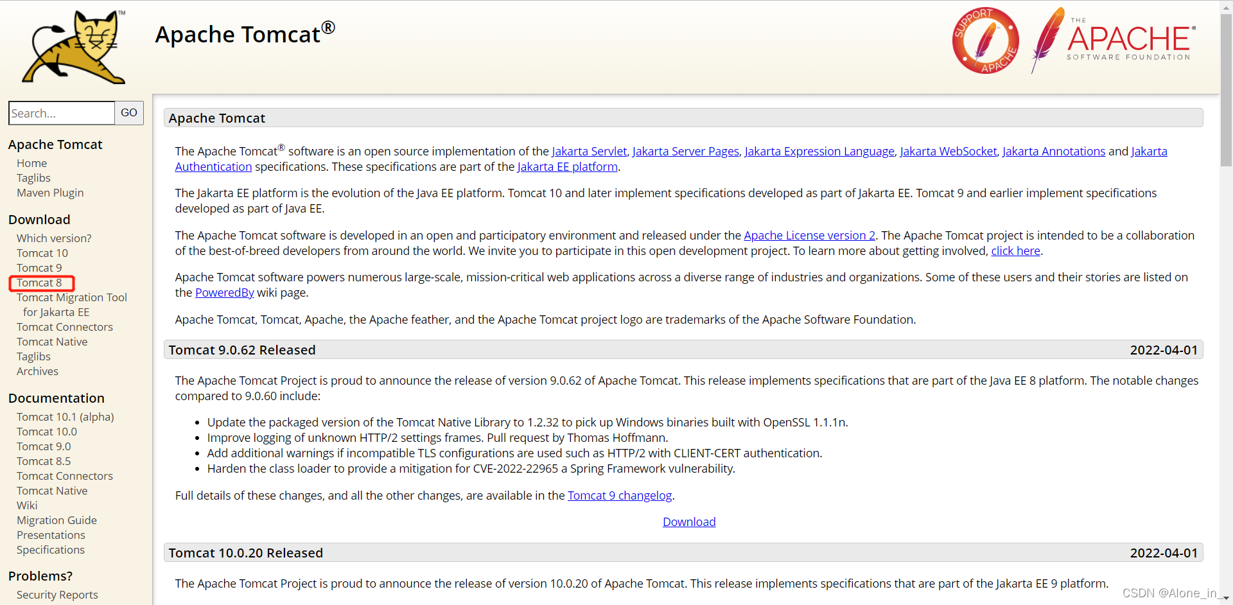Click the 'click here' involvement link
This screenshot has height=605, width=1233.
click(x=1016, y=250)
